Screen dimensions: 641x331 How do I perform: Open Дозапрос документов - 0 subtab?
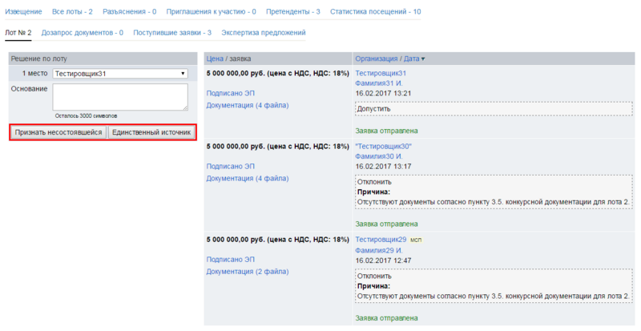(82, 33)
